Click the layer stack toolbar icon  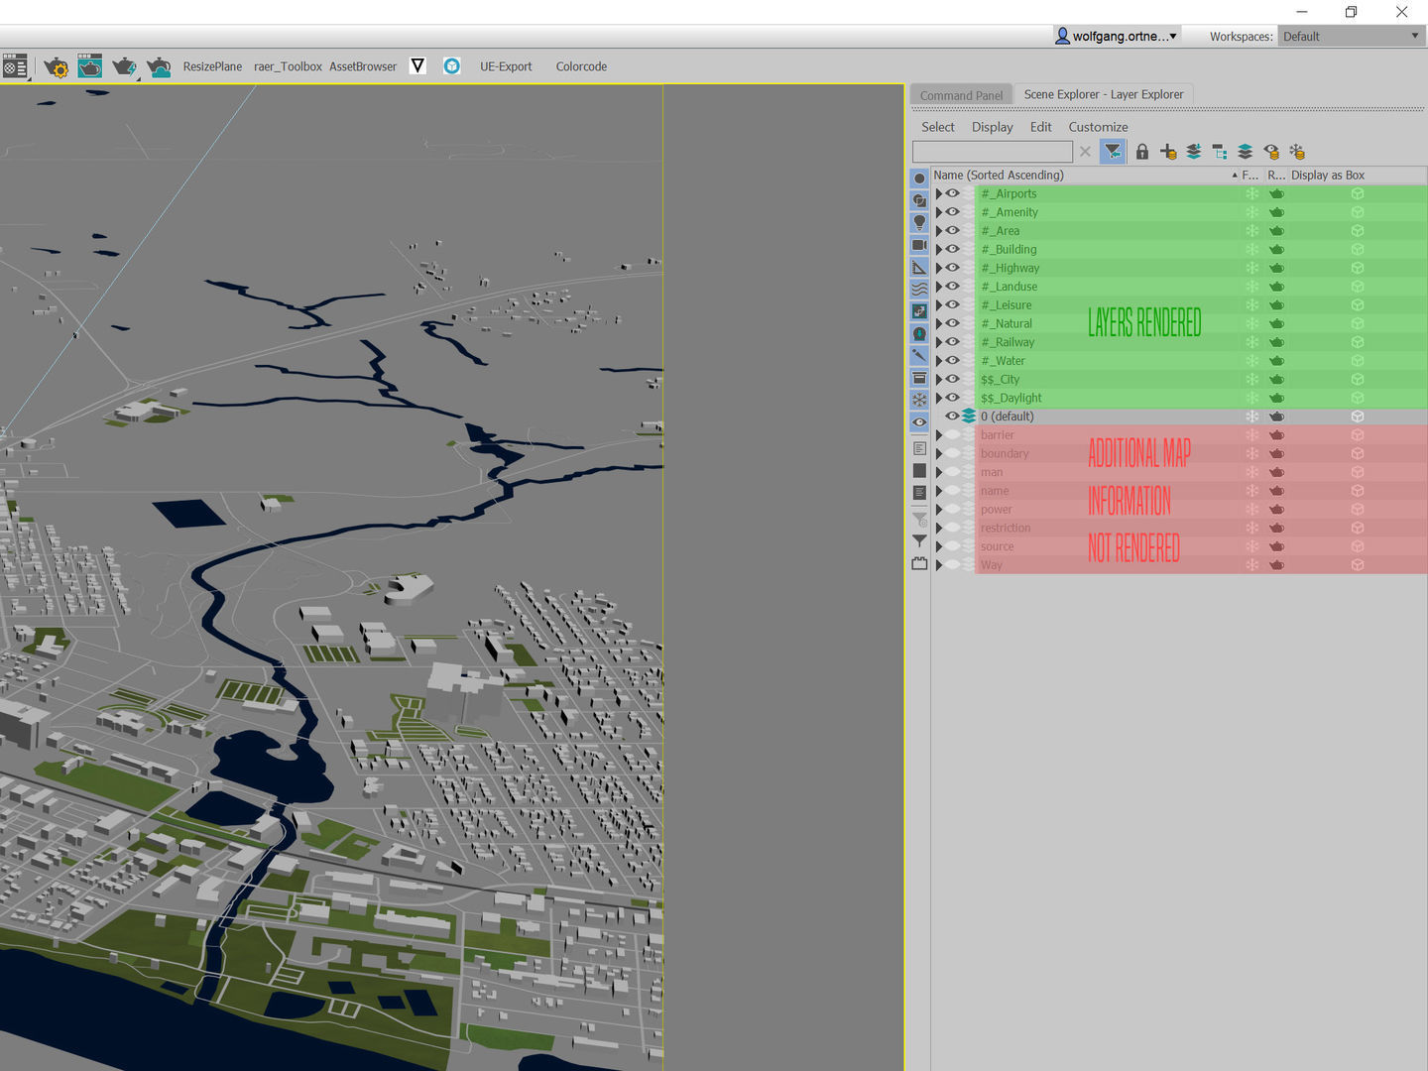click(x=1246, y=152)
